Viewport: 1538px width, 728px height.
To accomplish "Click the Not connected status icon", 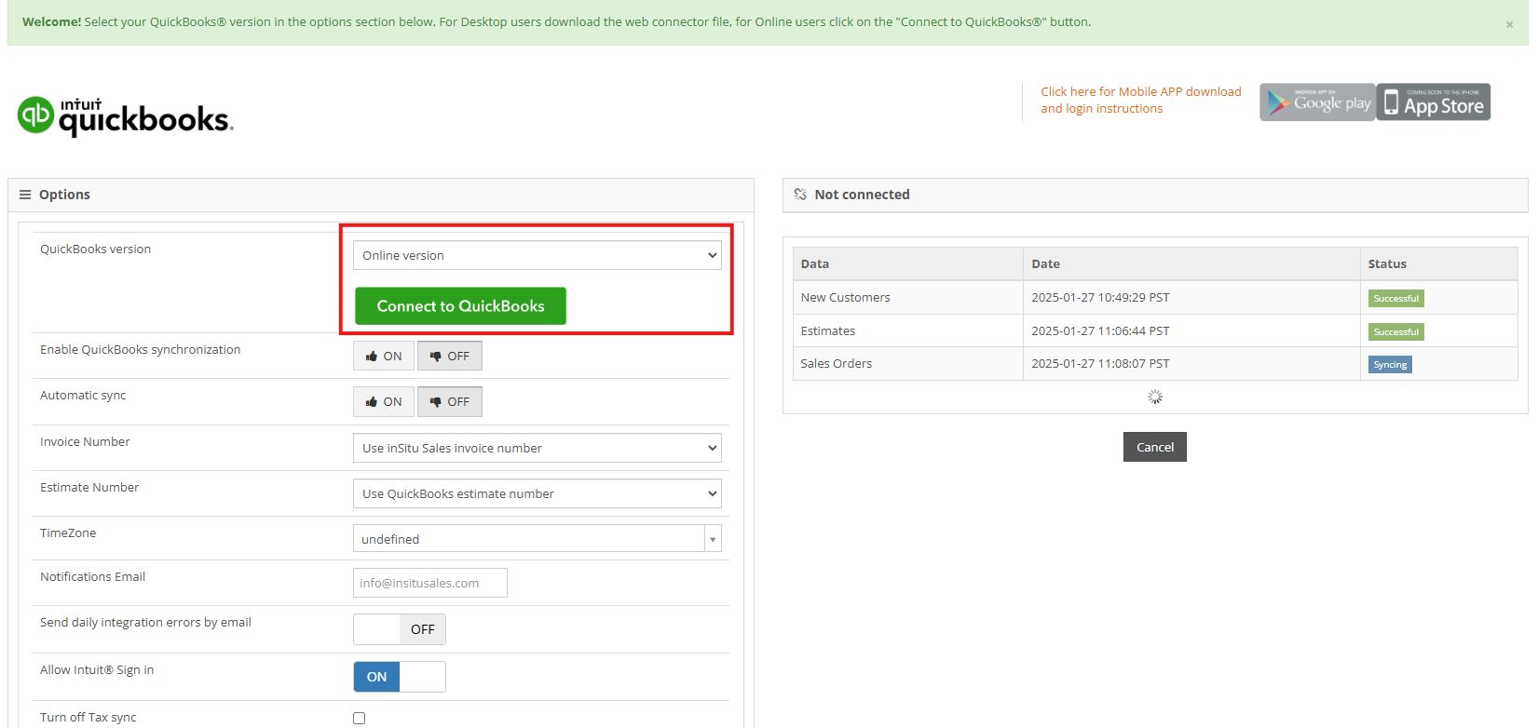I will [800, 195].
